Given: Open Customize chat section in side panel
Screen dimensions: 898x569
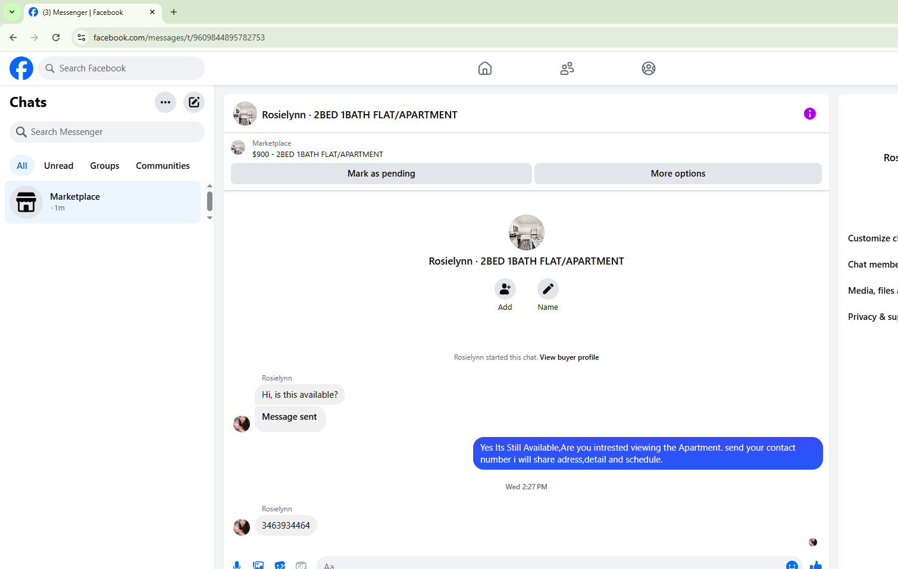Looking at the screenshot, I should click(872, 238).
